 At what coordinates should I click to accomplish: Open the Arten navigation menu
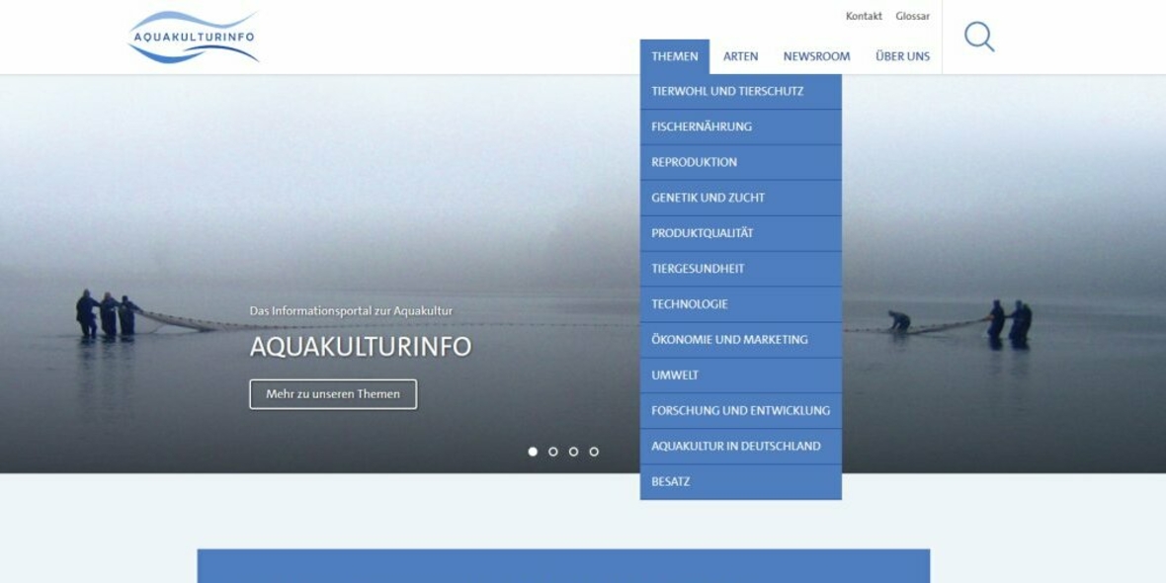740,56
